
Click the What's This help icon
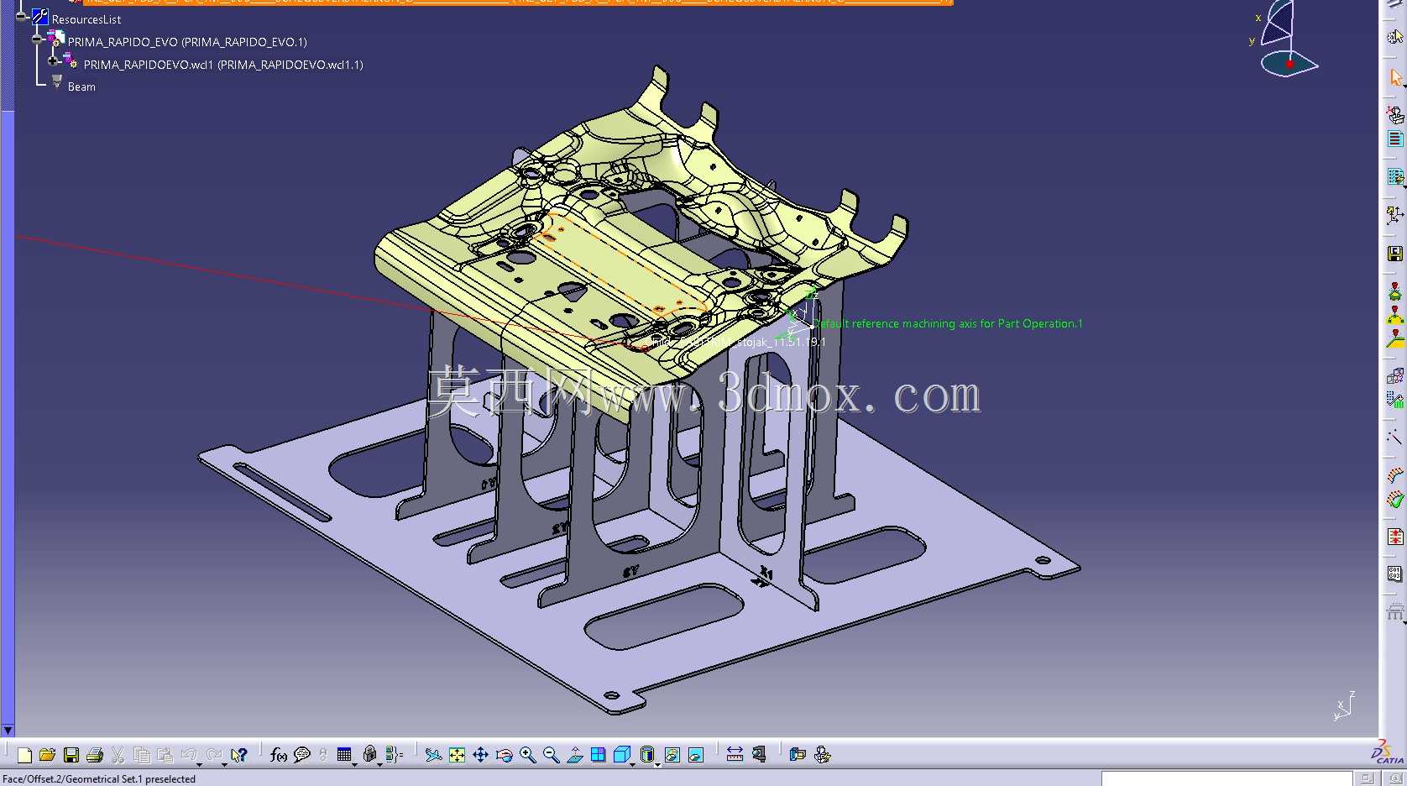click(239, 755)
